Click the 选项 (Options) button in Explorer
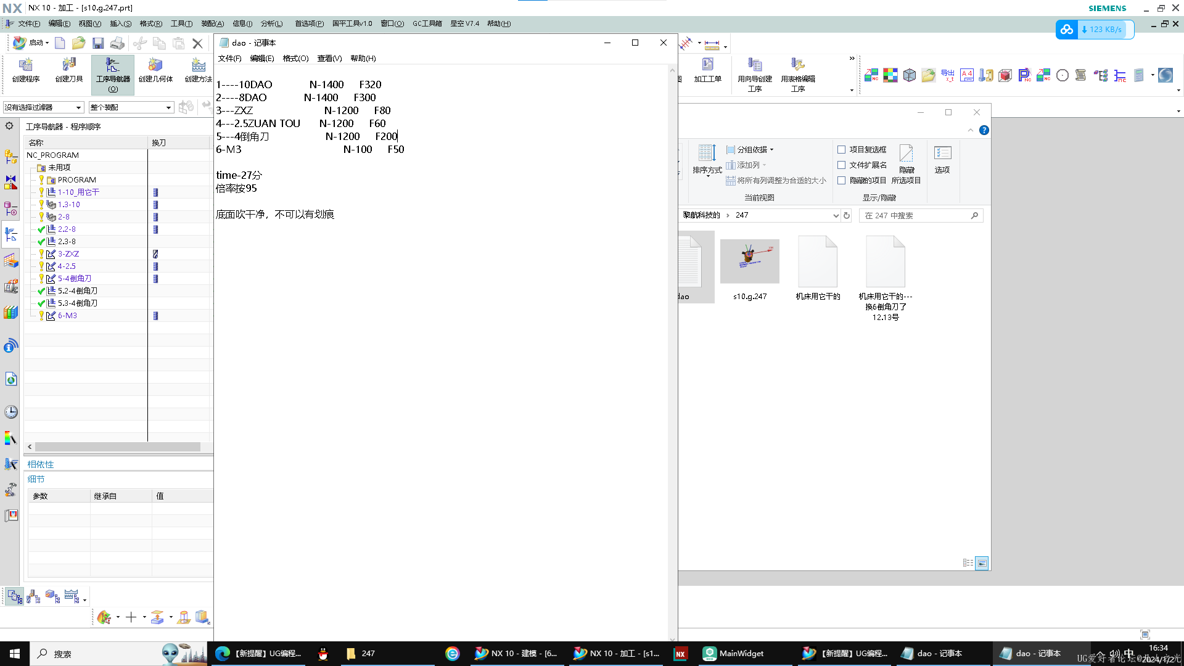This screenshot has height=666, width=1184. pyautogui.click(x=942, y=160)
